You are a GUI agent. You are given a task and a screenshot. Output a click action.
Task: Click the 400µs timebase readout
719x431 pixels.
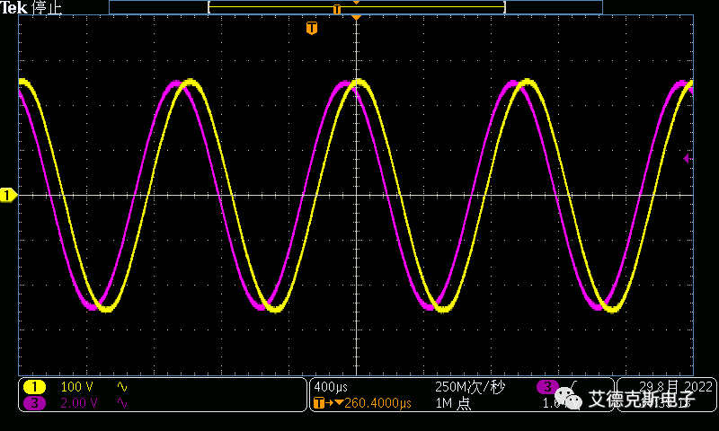point(331,387)
